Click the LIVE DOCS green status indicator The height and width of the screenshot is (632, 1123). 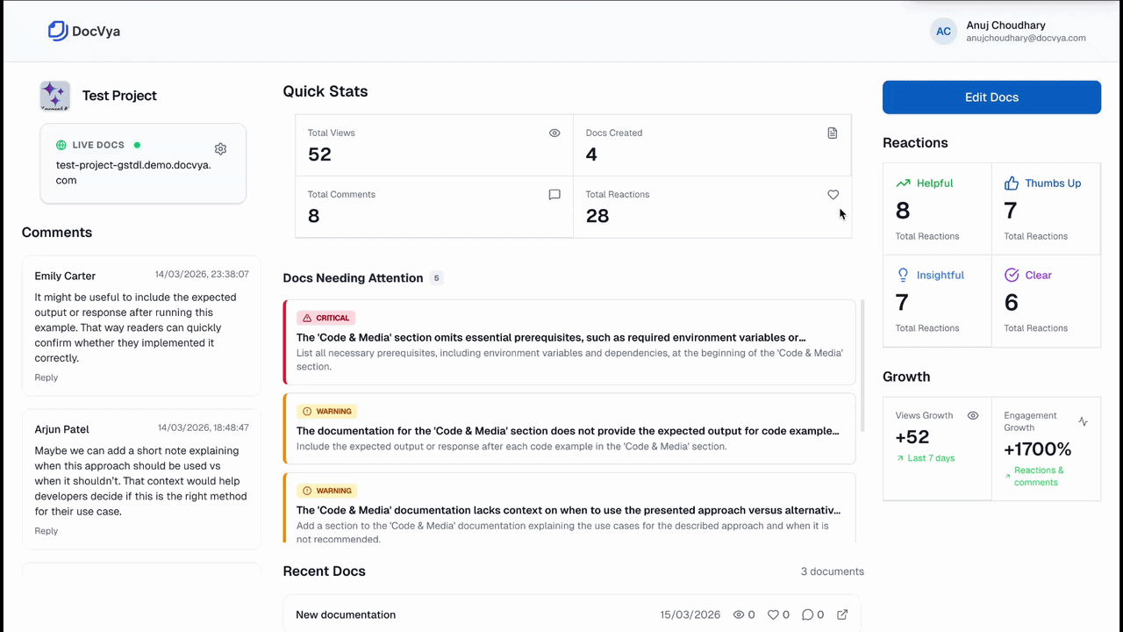(x=137, y=144)
